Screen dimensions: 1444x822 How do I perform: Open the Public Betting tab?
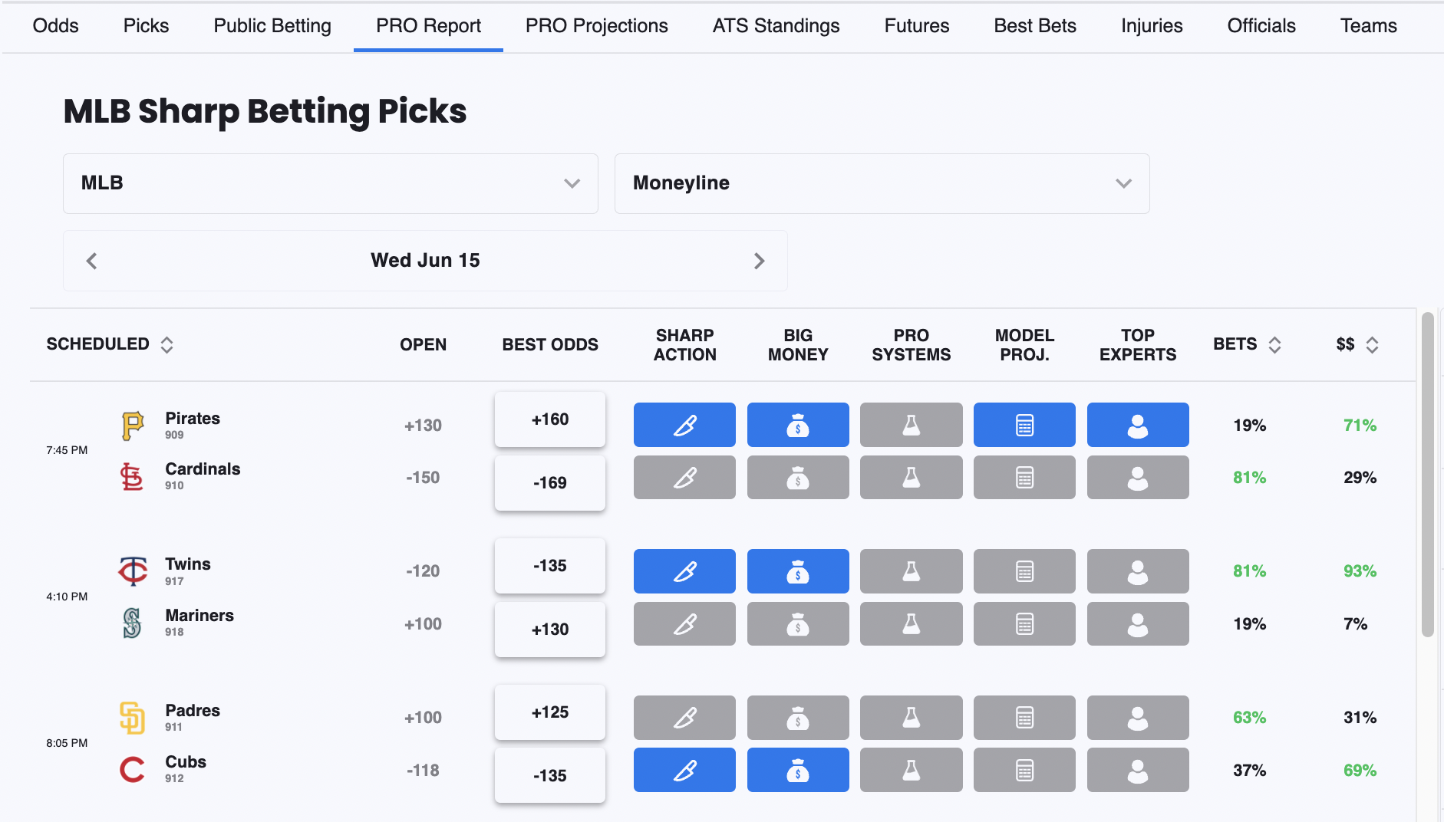pos(272,26)
